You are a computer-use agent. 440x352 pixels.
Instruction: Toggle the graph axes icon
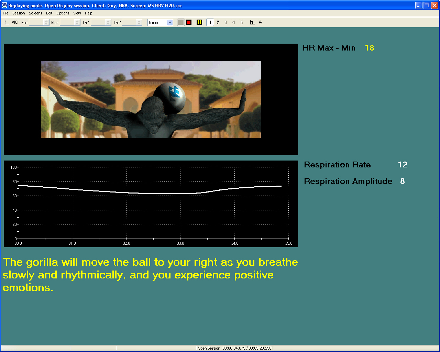point(252,22)
